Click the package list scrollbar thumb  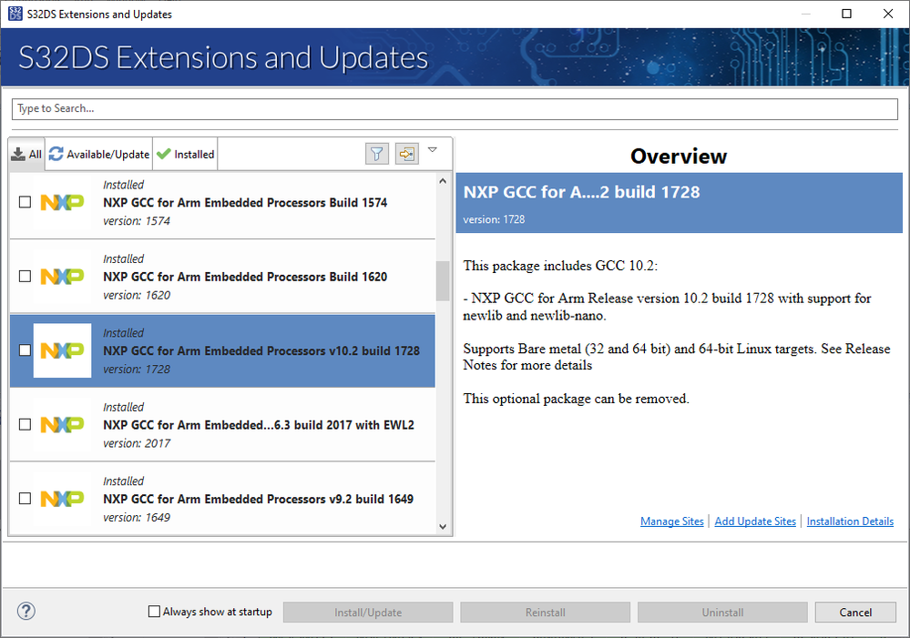click(443, 280)
